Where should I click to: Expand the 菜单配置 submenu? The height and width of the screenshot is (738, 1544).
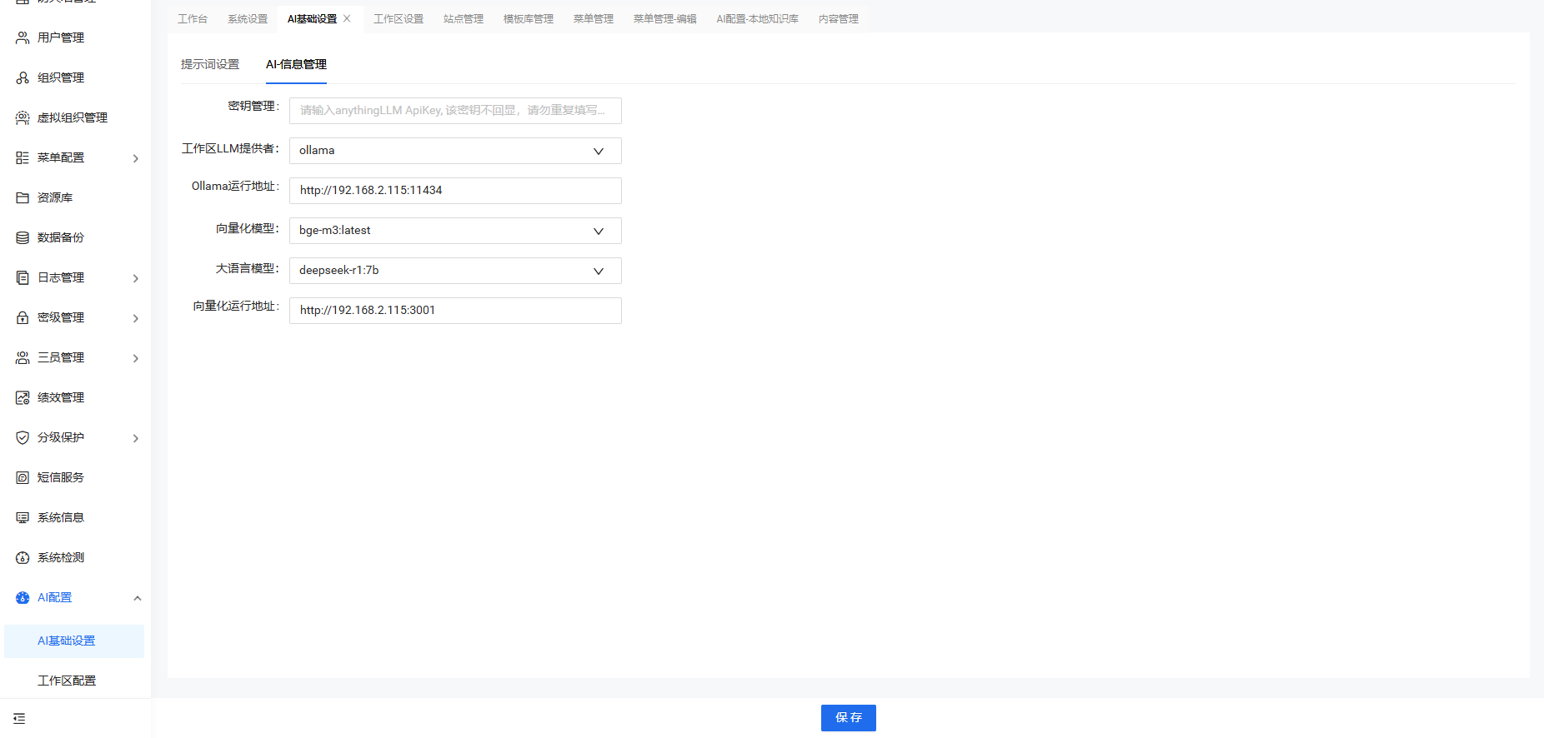pos(136,158)
